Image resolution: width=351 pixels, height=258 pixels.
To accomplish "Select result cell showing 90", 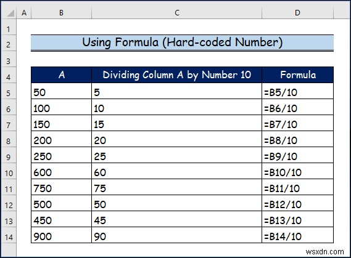I will 176,235.
